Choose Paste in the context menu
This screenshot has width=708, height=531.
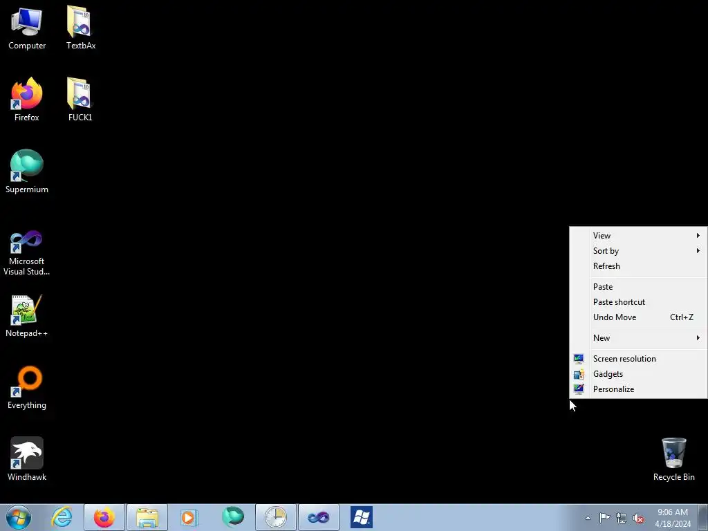[x=638, y=287]
